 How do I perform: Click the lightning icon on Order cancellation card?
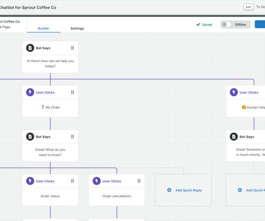pos(96,181)
